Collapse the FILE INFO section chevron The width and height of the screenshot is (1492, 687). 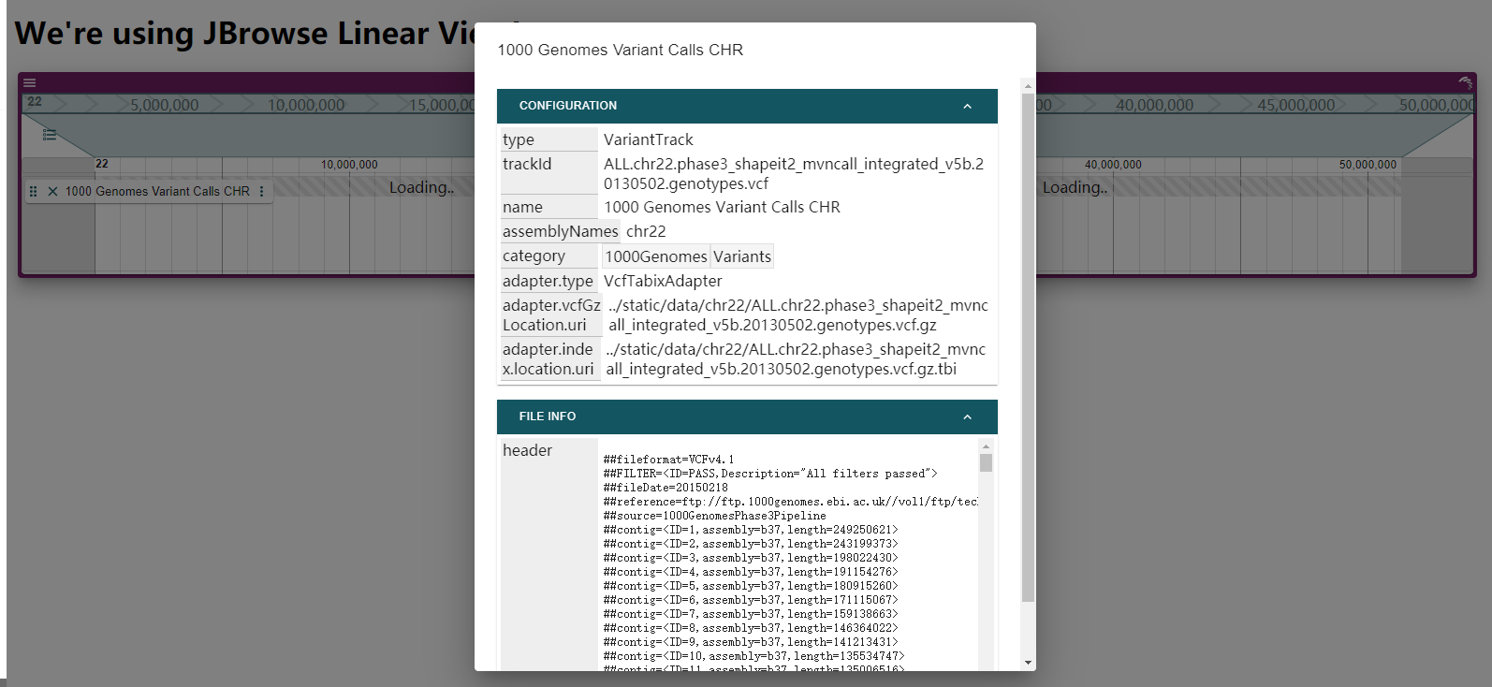[967, 417]
